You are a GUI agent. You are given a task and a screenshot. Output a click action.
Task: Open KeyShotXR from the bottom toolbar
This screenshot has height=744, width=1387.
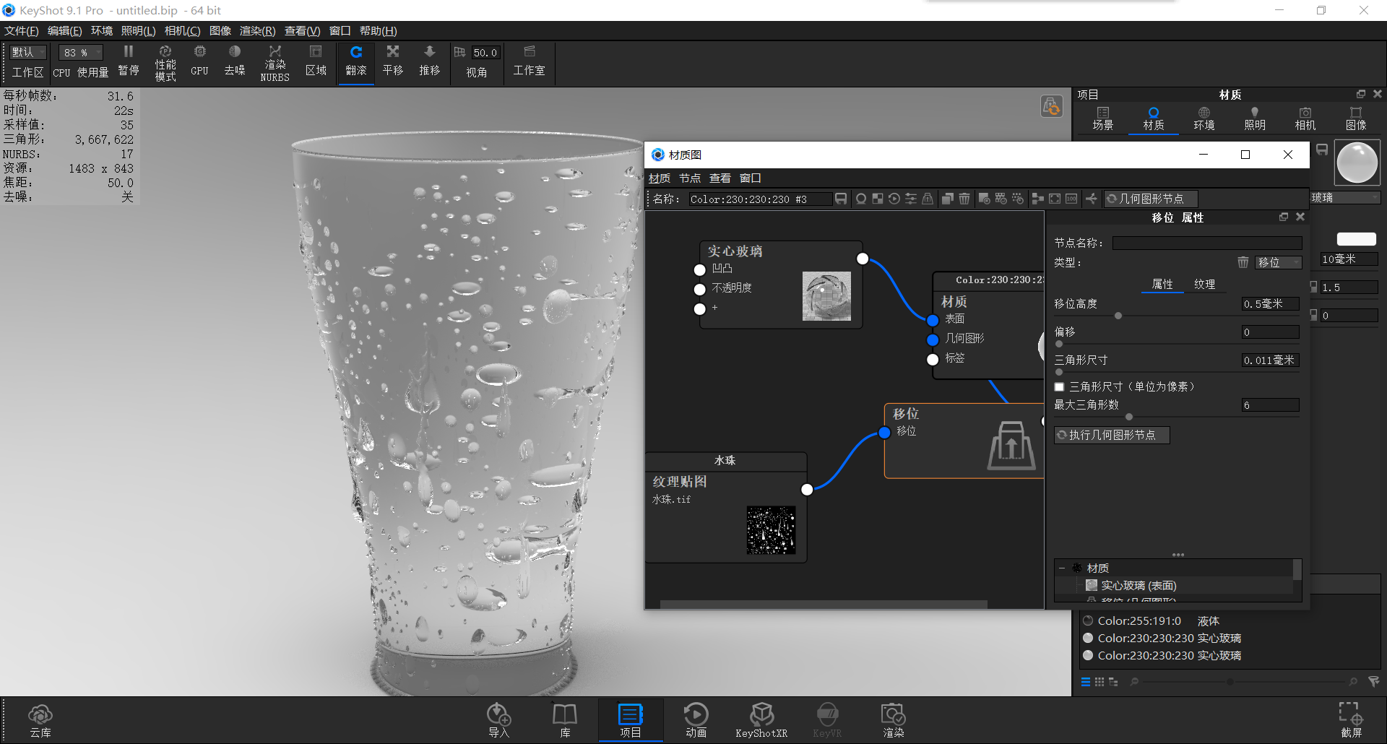tap(761, 719)
